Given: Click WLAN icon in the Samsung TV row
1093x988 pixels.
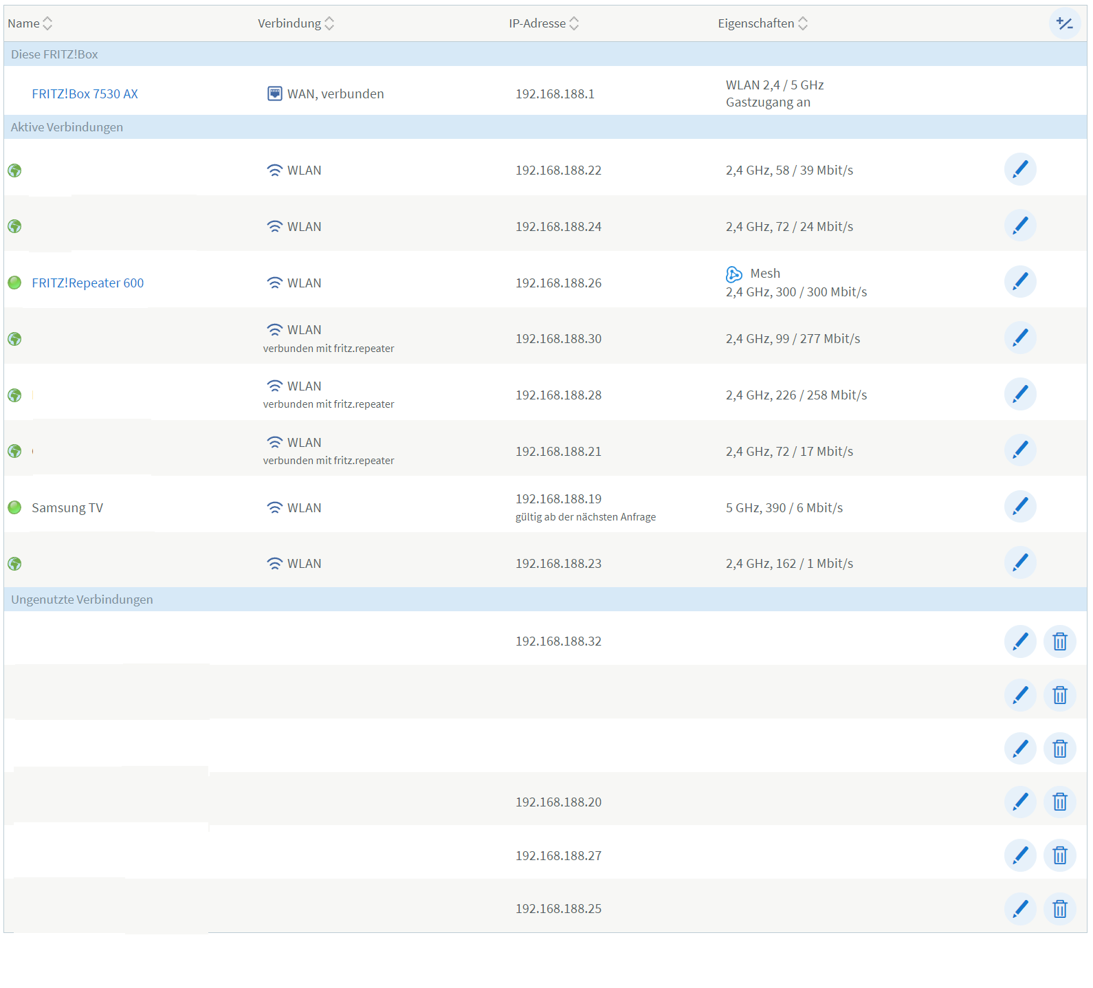Looking at the screenshot, I should [x=275, y=508].
